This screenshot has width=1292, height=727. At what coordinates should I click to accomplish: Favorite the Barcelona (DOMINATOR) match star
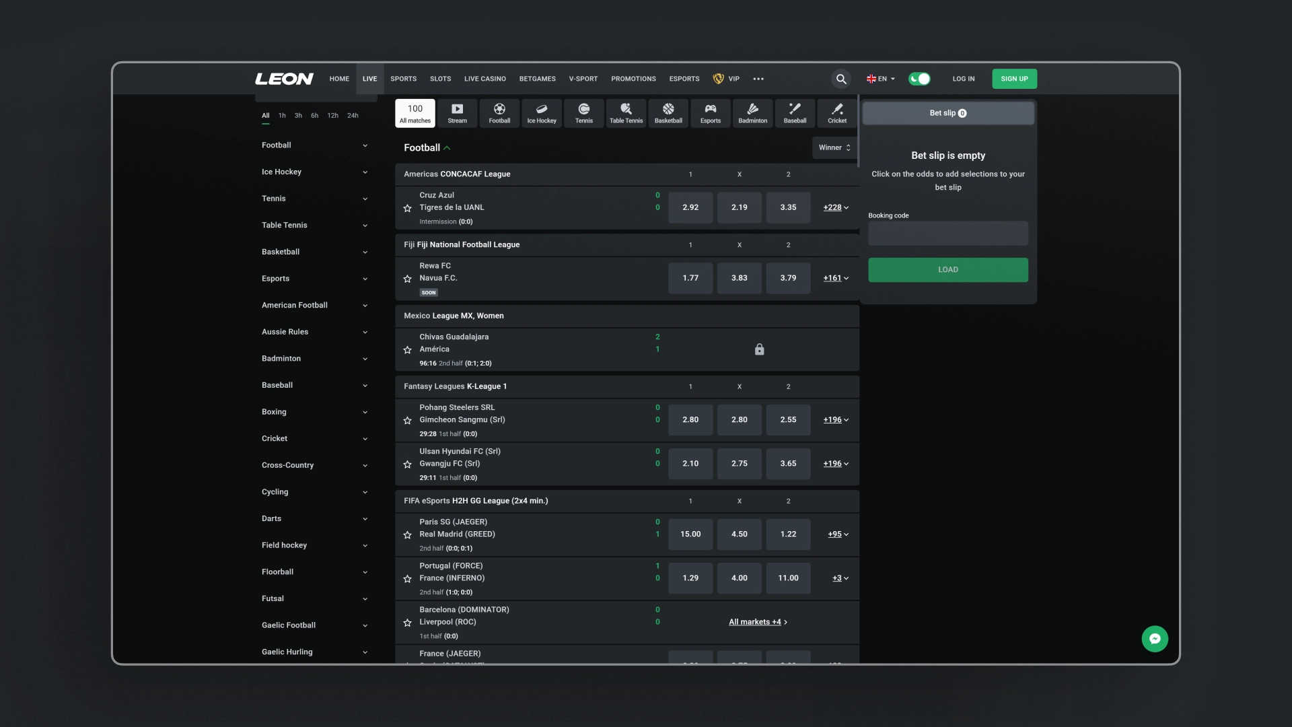point(407,623)
